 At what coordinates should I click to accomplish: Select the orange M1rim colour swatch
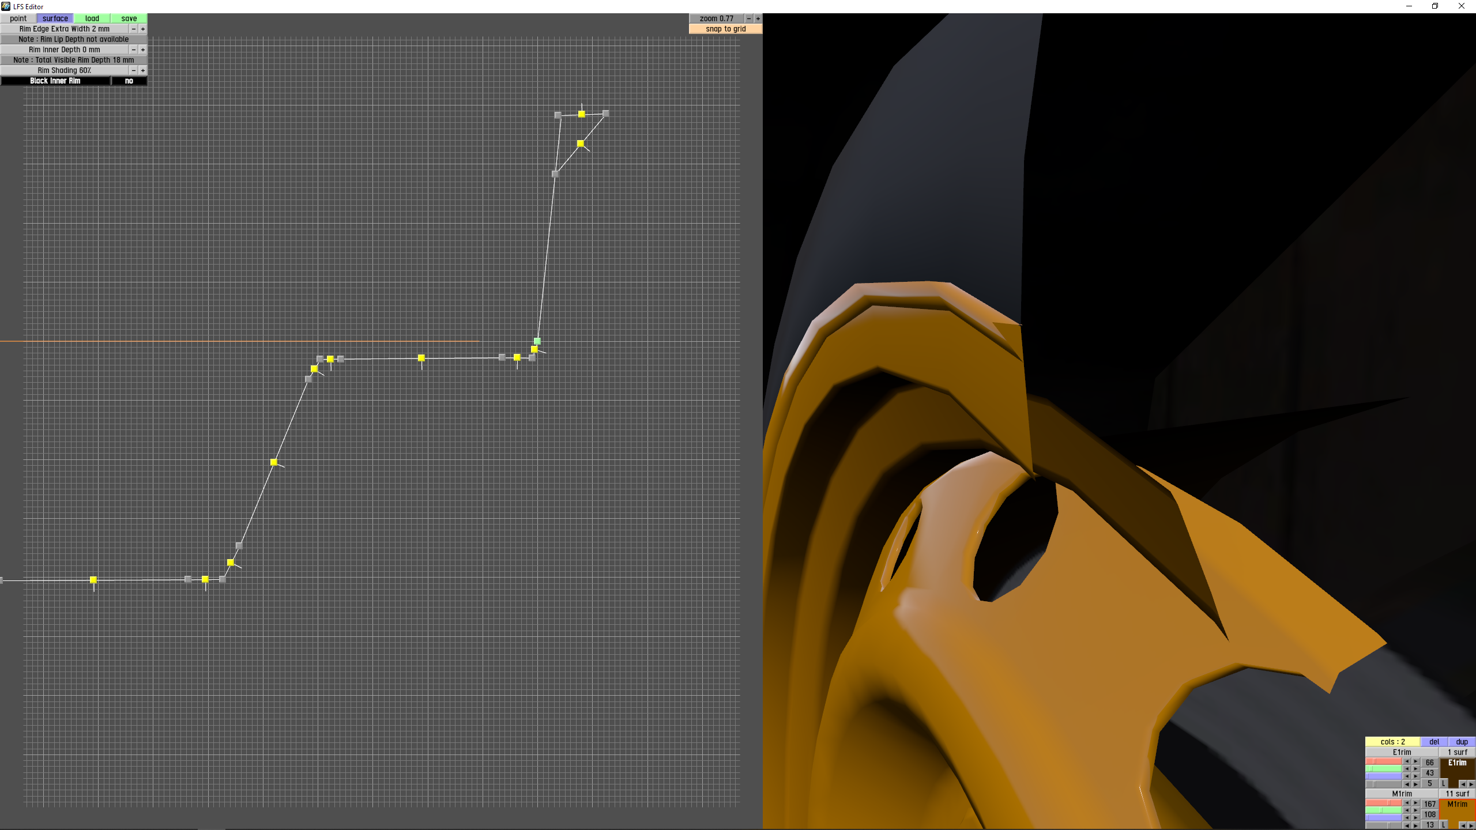click(1457, 812)
